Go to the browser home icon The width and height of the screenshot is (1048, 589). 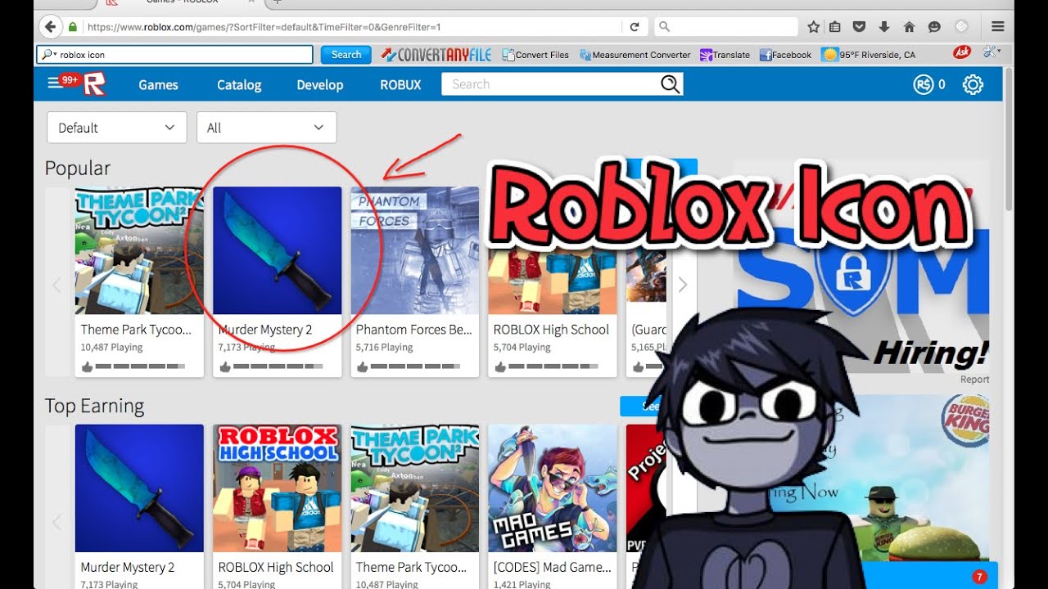(909, 27)
